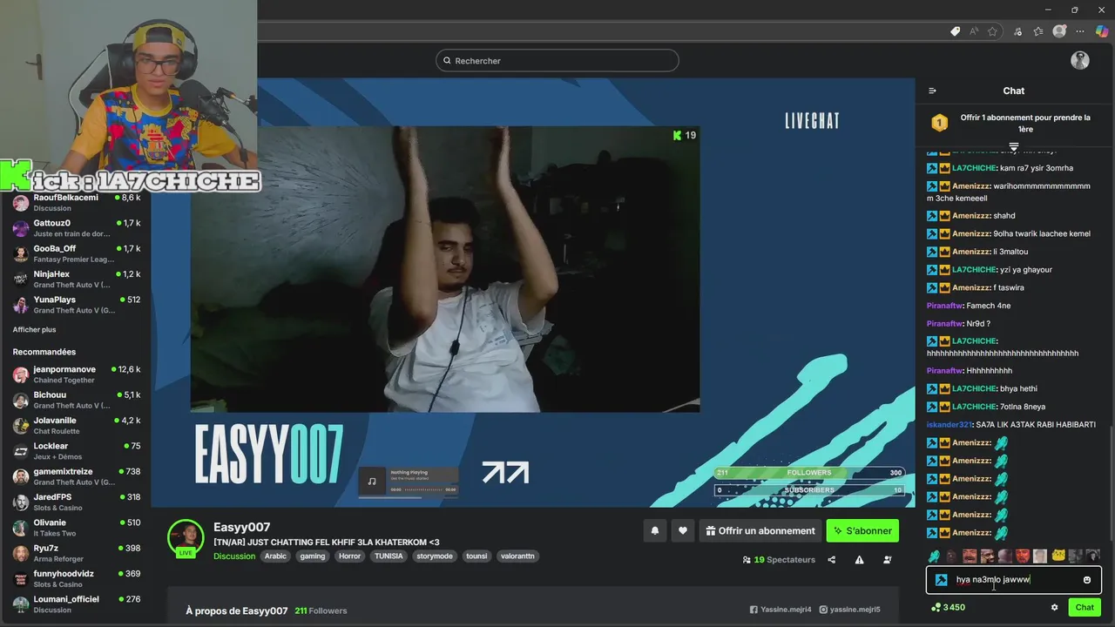Viewport: 1115px width, 627px height.
Task: Send message with green Chat button
Action: (x=1085, y=608)
